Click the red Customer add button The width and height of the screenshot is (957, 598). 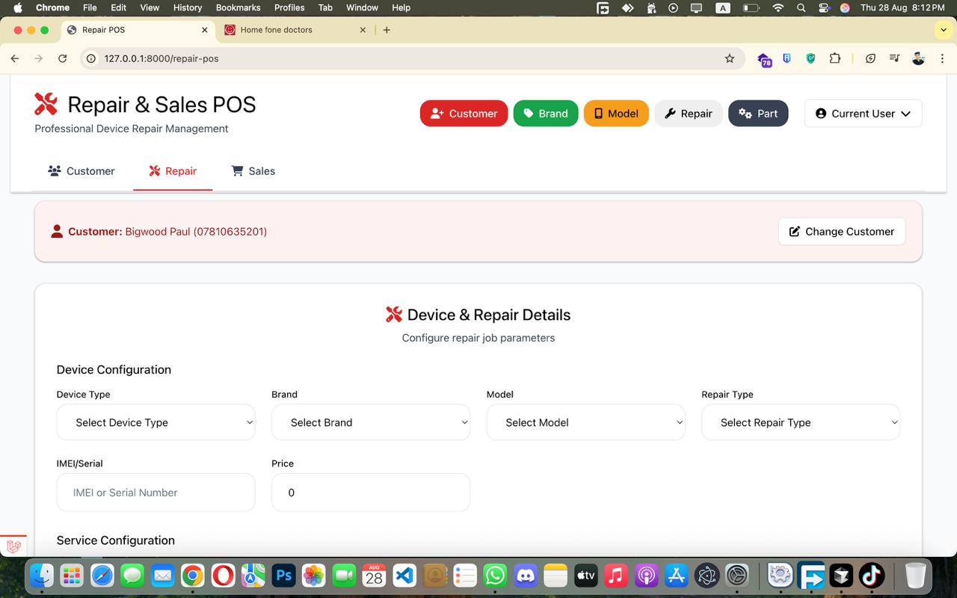point(464,114)
